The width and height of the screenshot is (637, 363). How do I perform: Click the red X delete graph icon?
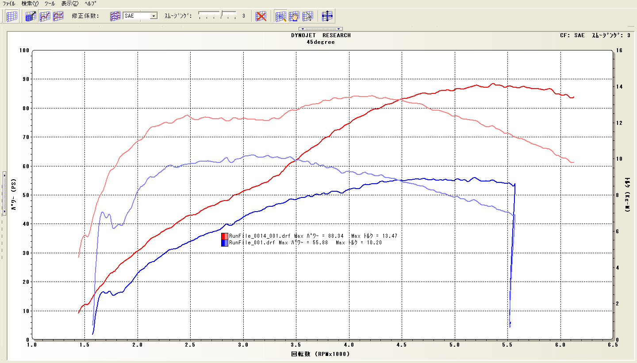pos(261,16)
